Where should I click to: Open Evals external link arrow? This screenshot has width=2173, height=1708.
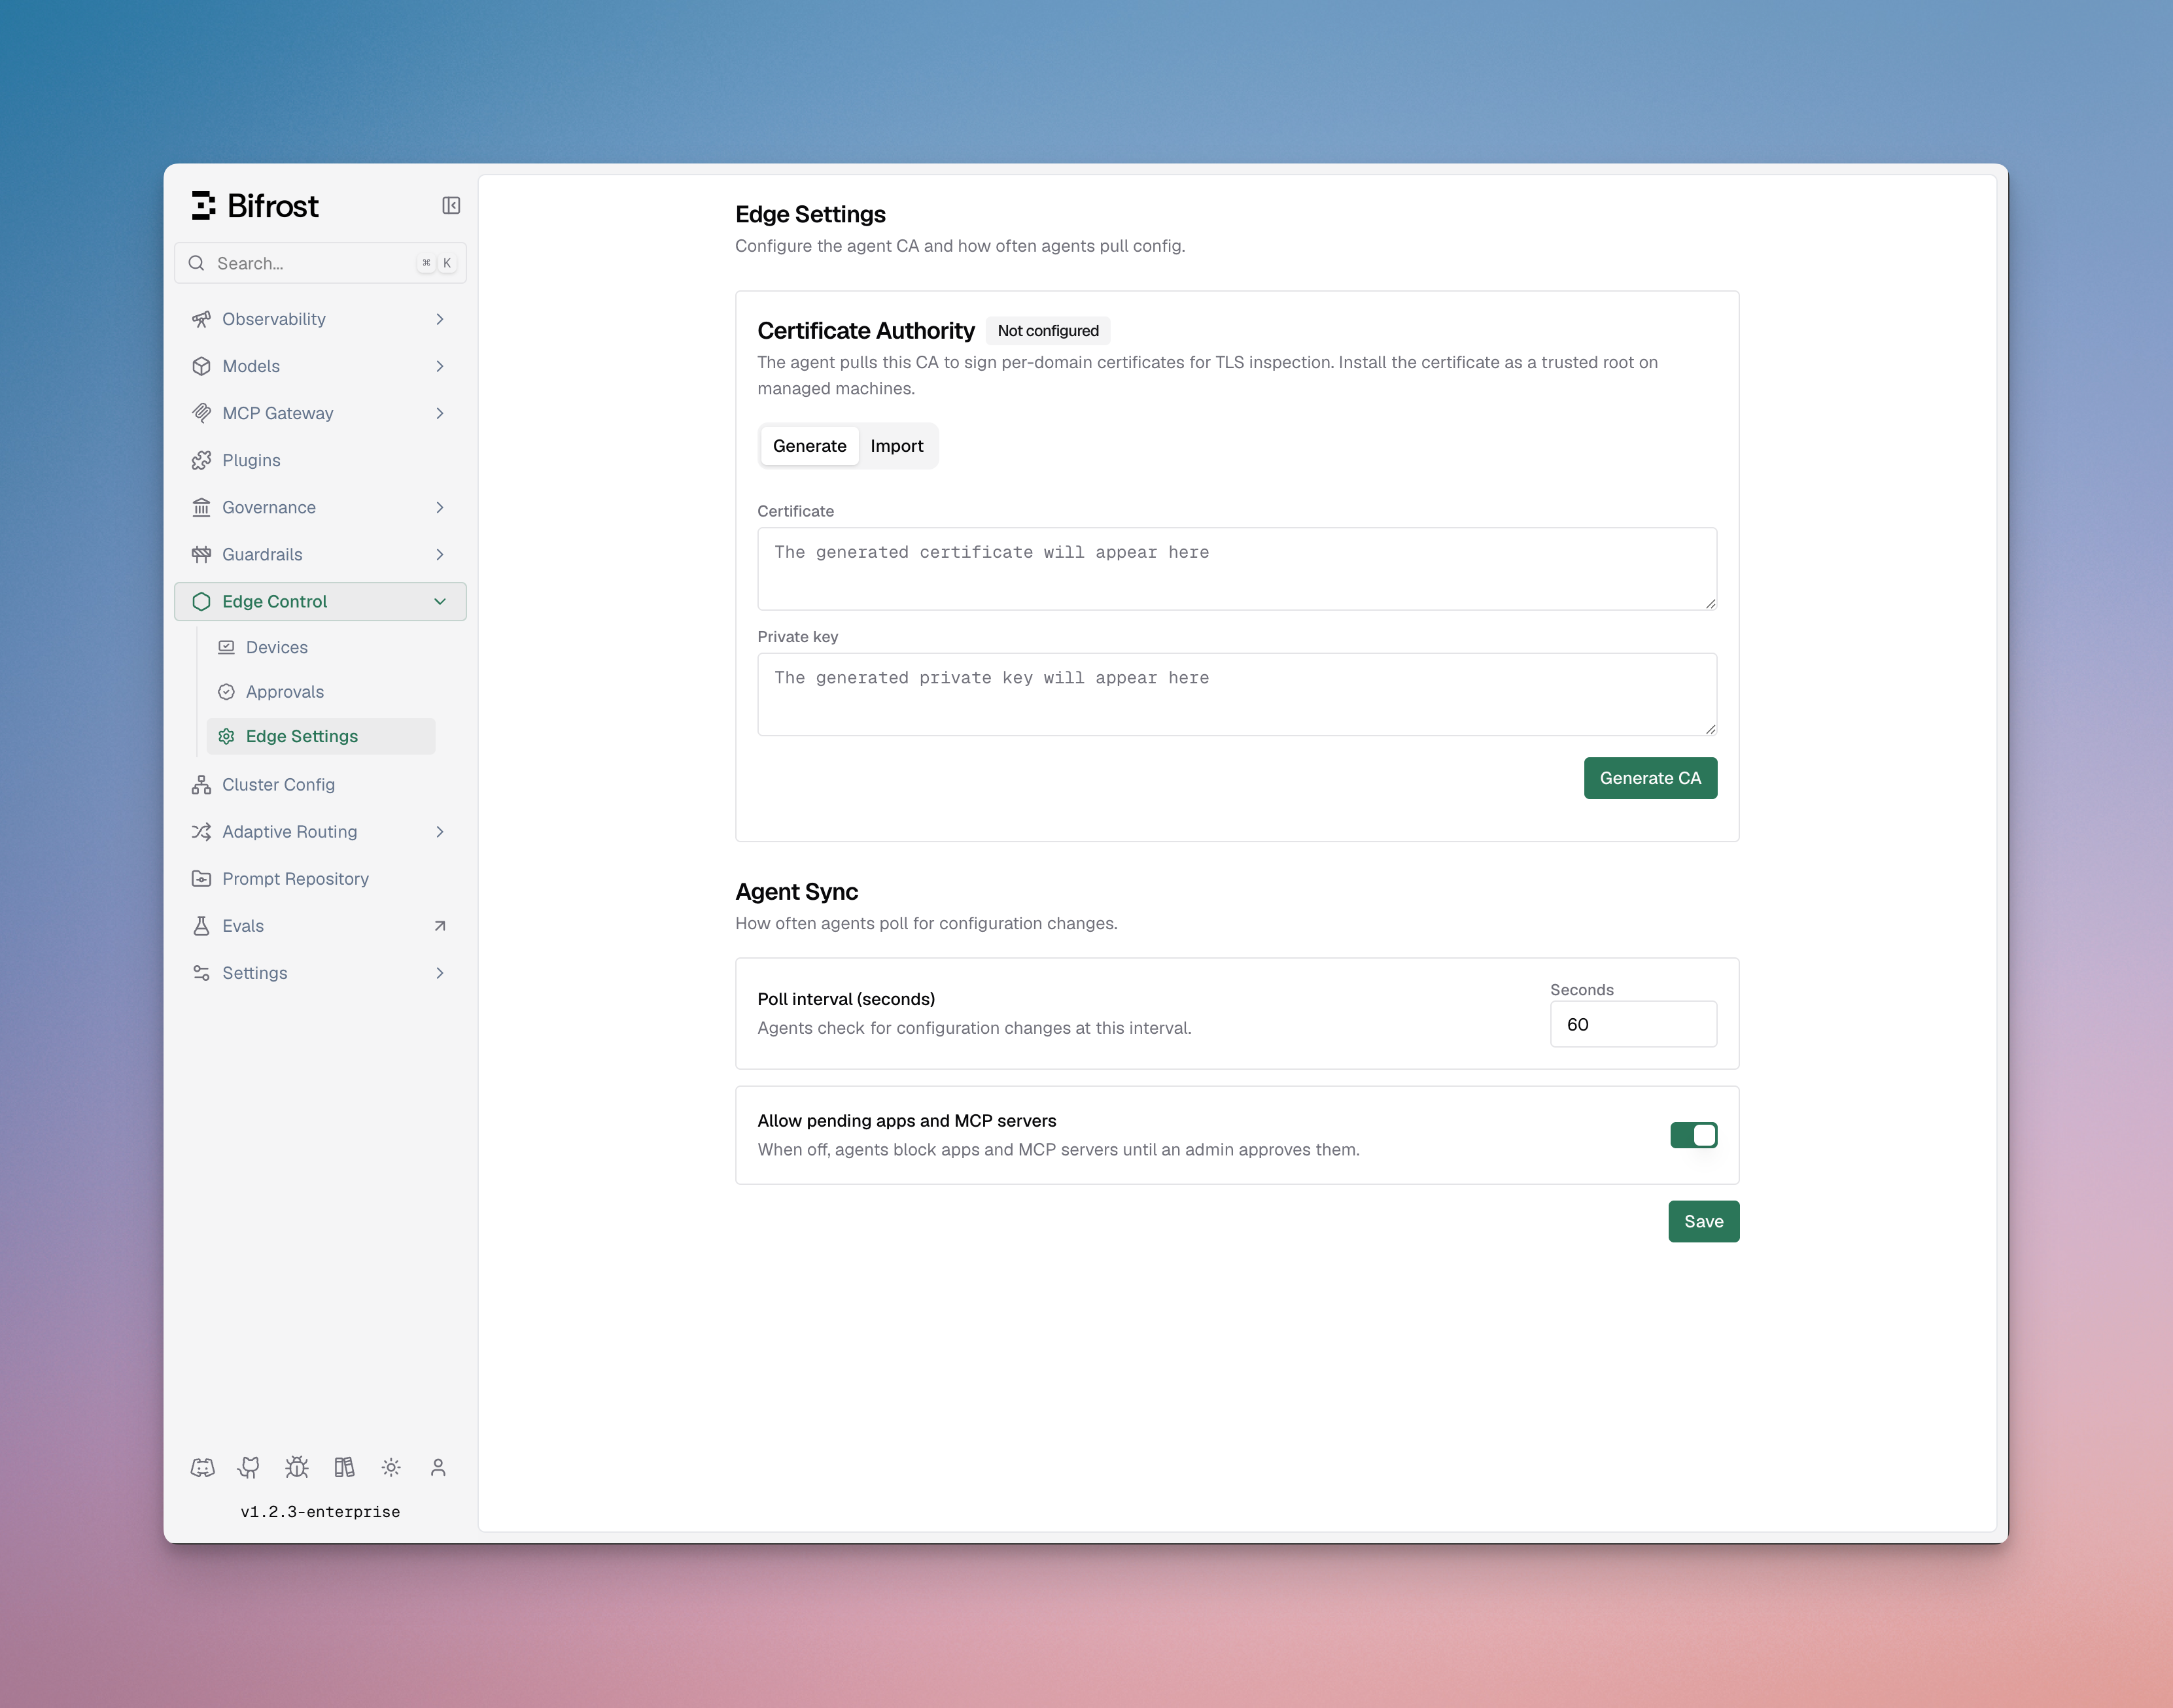tap(440, 926)
